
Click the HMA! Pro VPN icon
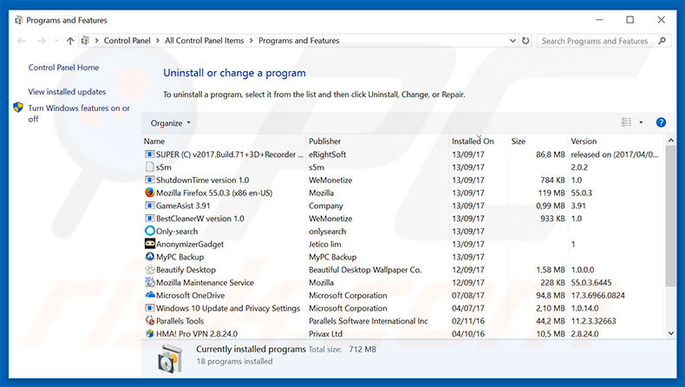pyautogui.click(x=149, y=333)
